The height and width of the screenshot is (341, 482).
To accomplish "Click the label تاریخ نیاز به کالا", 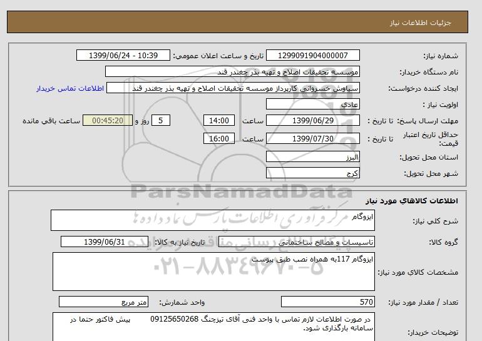I will (180, 242).
